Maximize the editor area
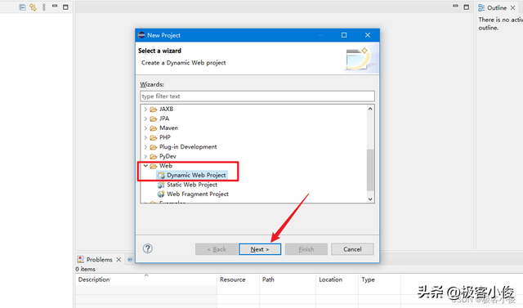 (x=467, y=7)
